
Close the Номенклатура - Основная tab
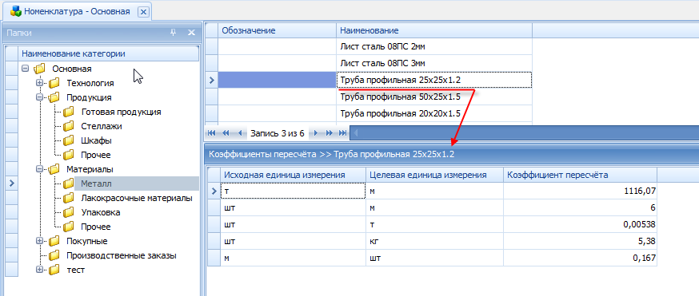143,12
